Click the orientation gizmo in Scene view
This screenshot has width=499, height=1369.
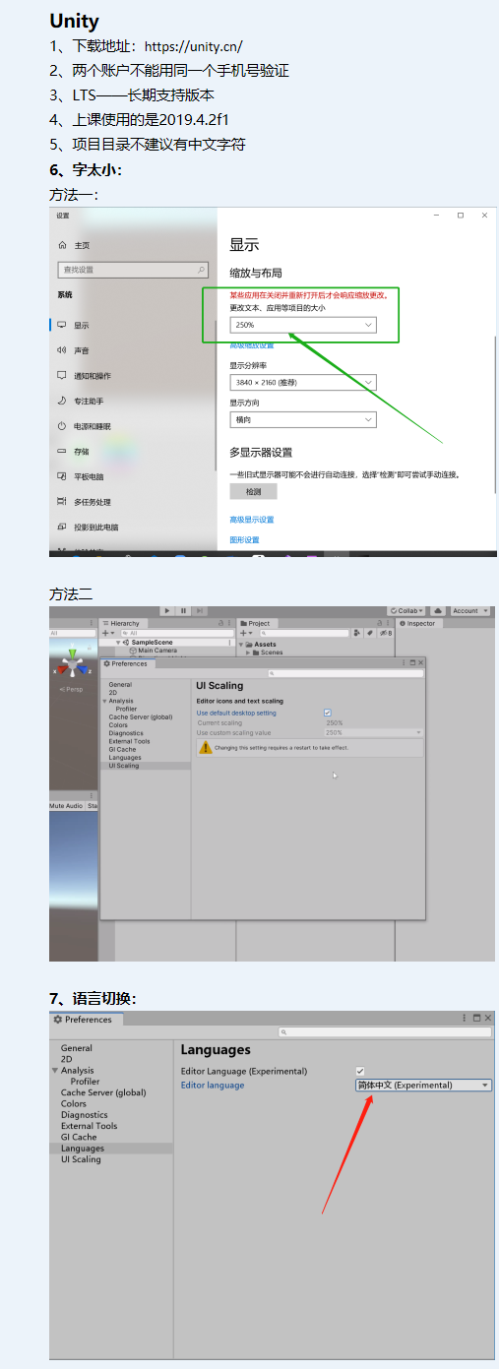pos(72,665)
